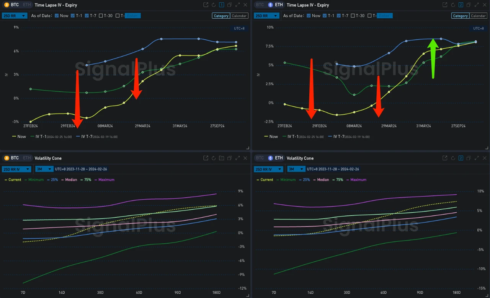Click custom T- days input in ETH Time Lapse

point(384,16)
